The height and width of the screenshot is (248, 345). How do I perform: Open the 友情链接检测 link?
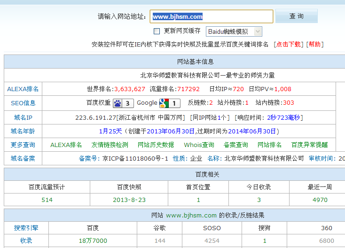110,145
